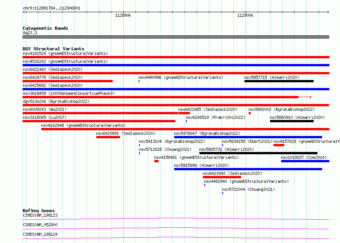Viewport: 340px width, 243px height.
Task: Click the DGV Structural Variants track title
Action: [x=53, y=49]
